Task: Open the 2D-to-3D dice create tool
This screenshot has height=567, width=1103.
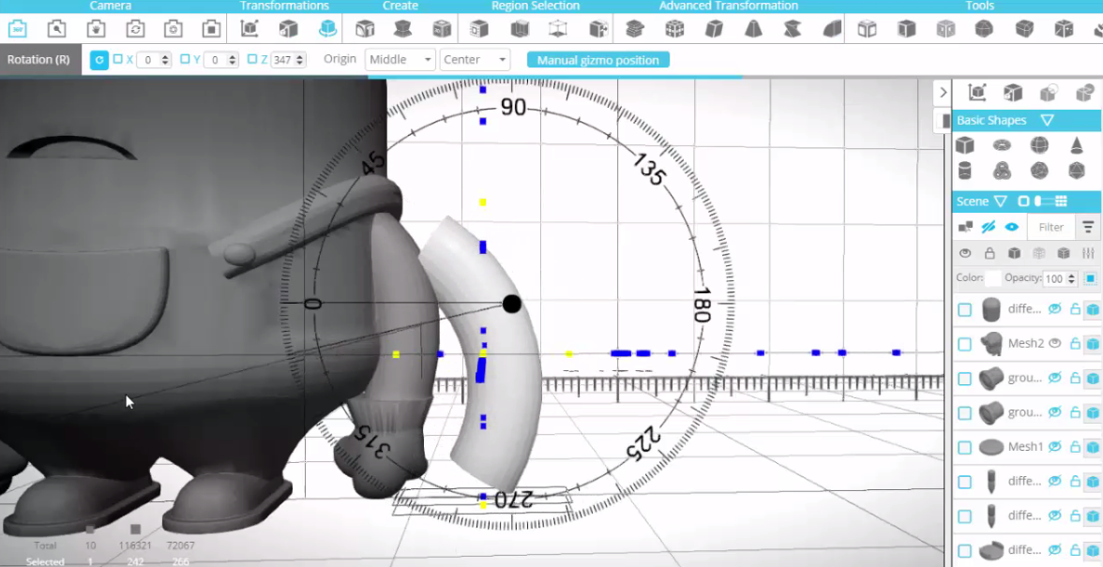Action: pyautogui.click(x=442, y=29)
